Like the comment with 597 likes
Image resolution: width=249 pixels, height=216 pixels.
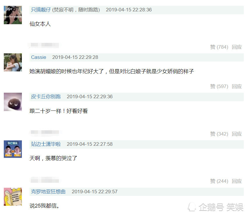coord(219,86)
